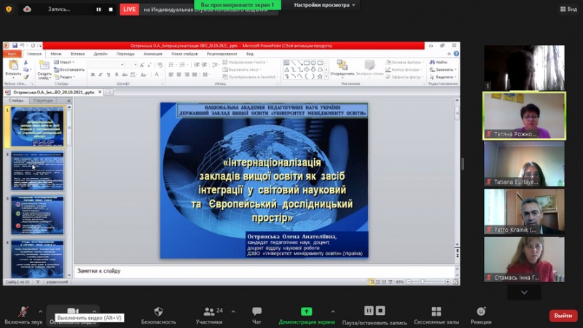Switch to the Вставка ribbon tab
The height and width of the screenshot is (328, 583).
[x=77, y=54]
